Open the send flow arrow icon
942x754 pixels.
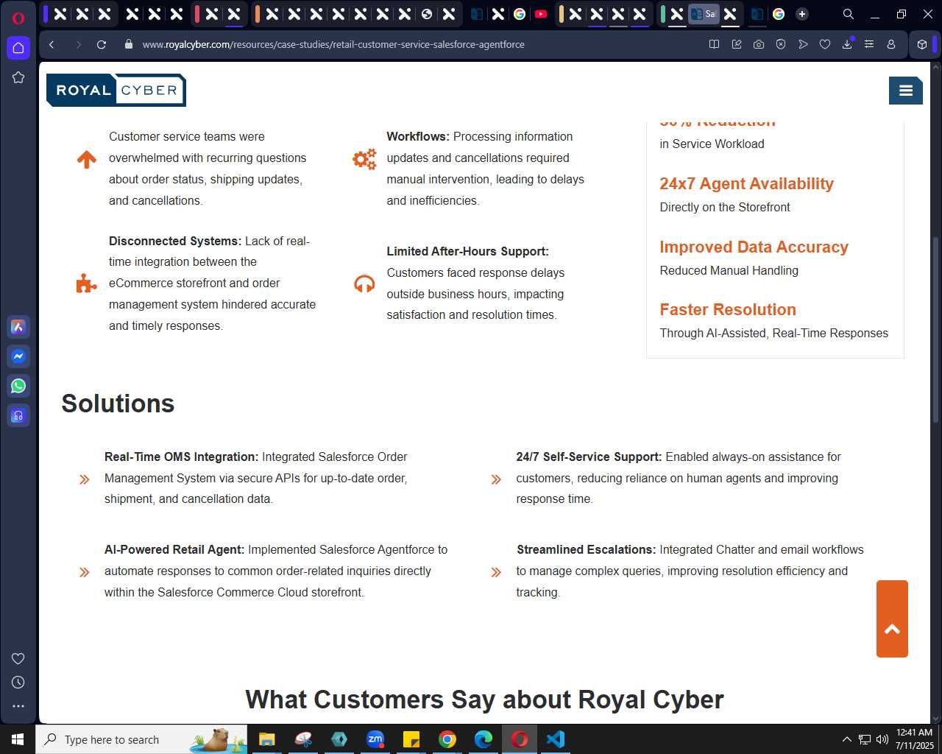click(x=803, y=44)
